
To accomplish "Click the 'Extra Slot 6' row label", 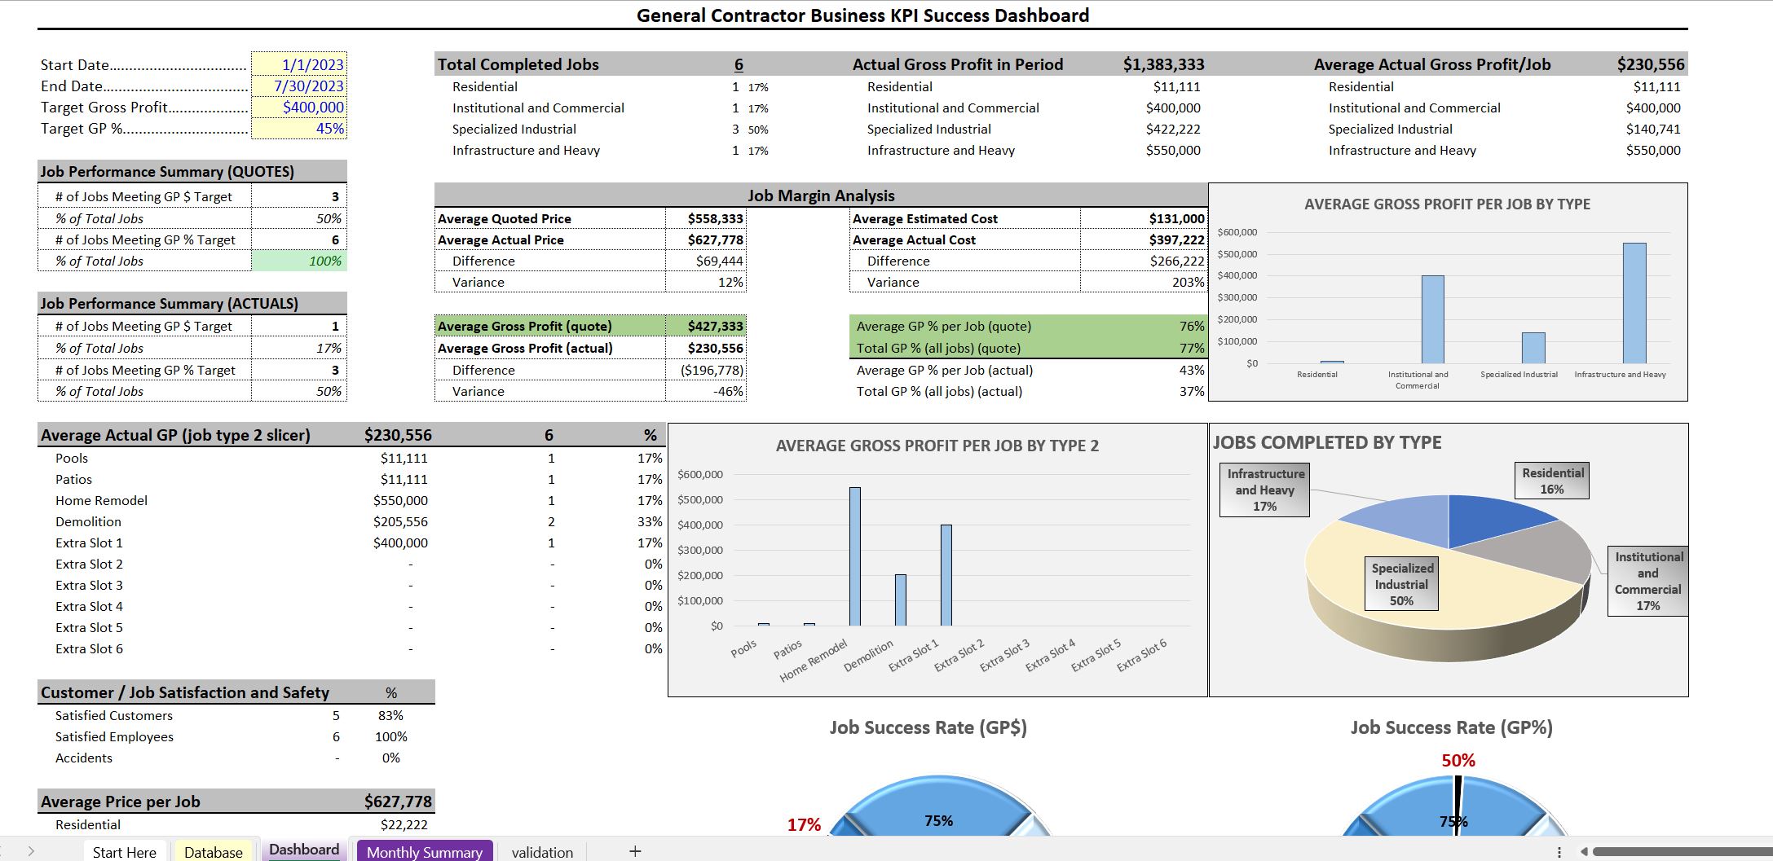I will point(89,648).
